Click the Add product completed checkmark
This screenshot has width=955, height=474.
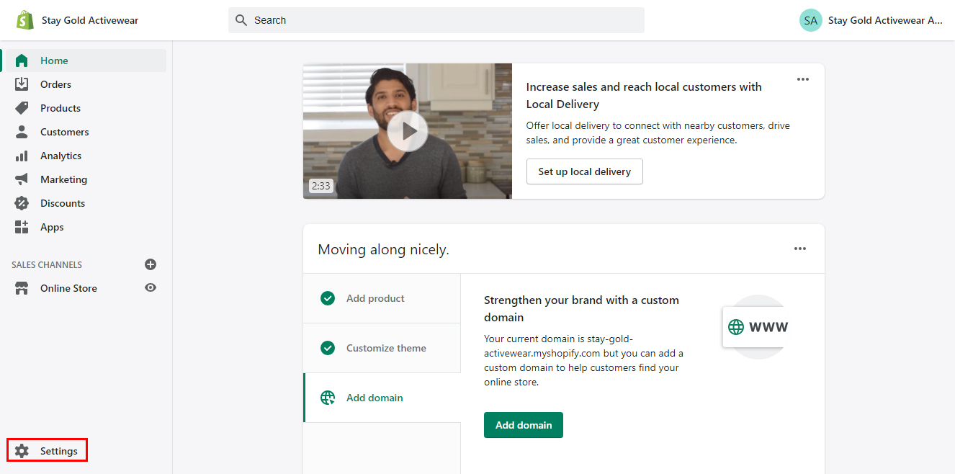(x=328, y=298)
